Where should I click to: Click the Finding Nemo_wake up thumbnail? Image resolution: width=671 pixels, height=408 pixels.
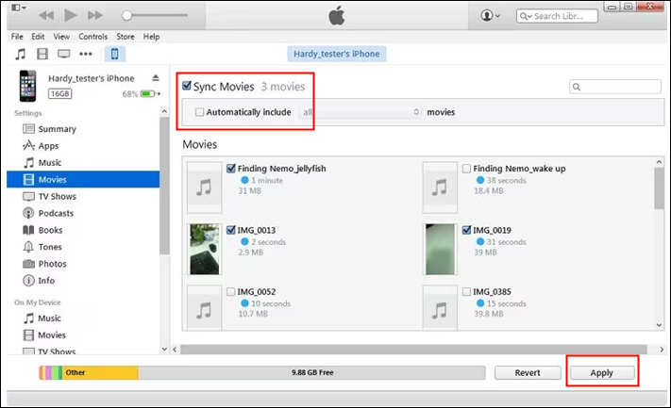click(x=440, y=188)
